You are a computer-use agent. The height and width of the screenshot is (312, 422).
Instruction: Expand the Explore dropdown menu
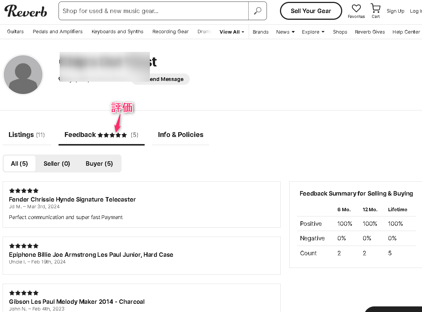[313, 32]
